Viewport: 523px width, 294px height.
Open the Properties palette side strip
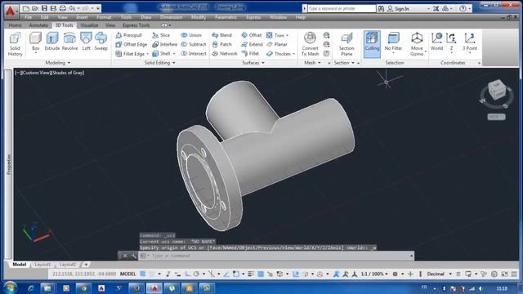click(x=9, y=164)
